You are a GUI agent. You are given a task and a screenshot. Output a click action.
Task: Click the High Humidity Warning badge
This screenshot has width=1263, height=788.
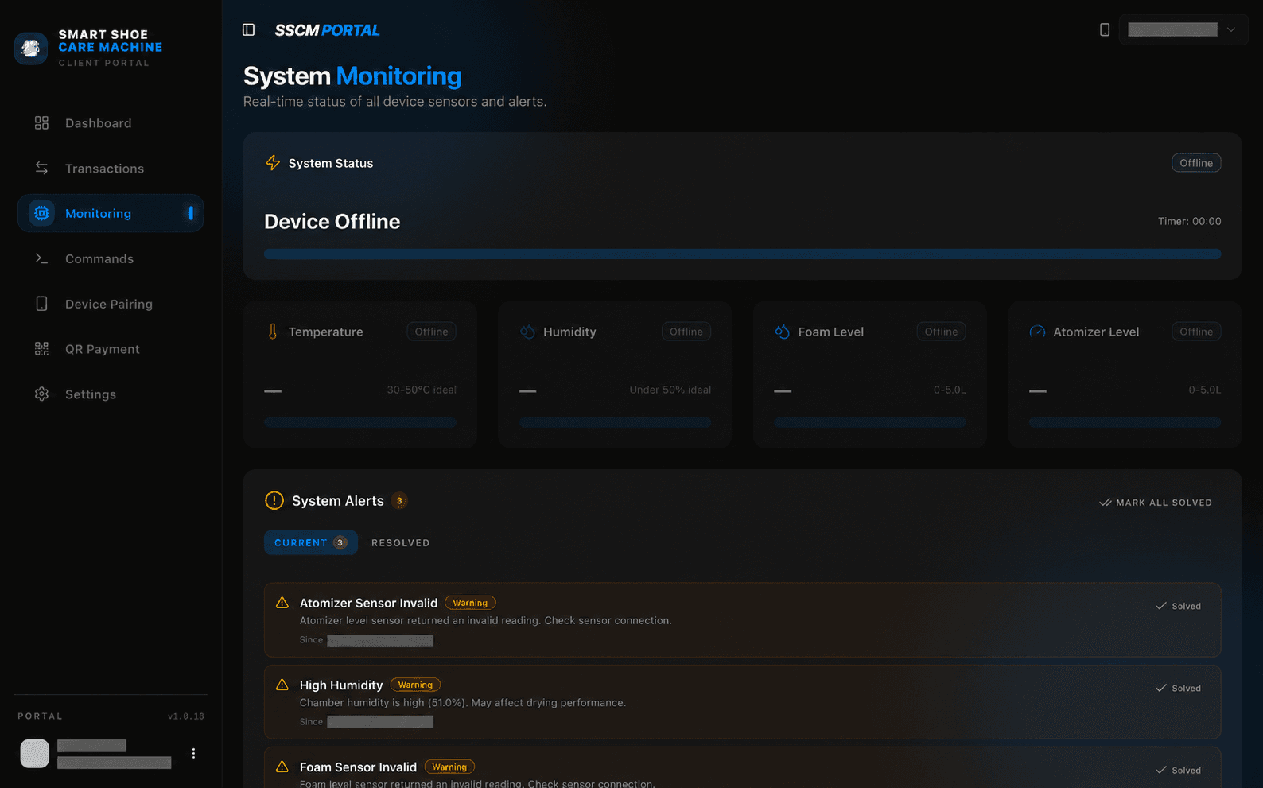pyautogui.click(x=415, y=685)
